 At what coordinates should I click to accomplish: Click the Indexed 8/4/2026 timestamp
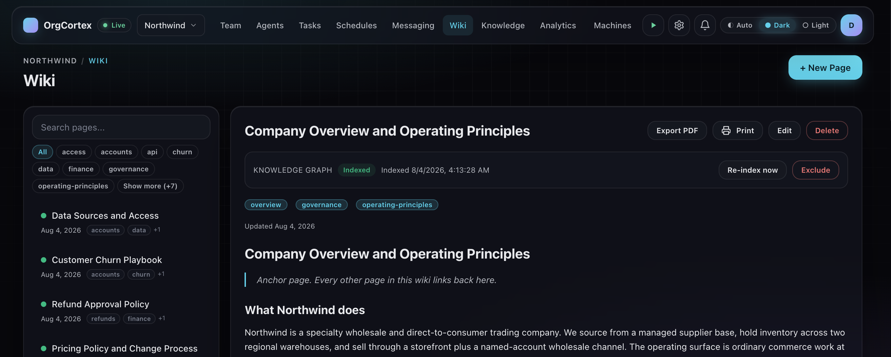pos(435,170)
